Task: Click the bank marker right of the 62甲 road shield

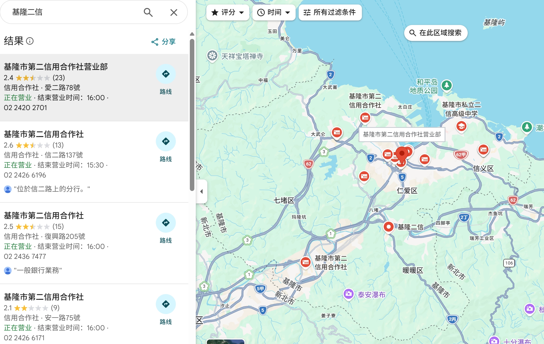Action: (x=483, y=150)
